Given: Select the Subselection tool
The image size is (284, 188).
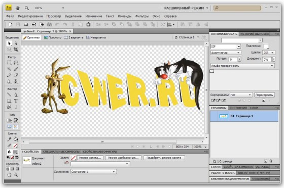Looking at the screenshot, I should tap(16, 43).
